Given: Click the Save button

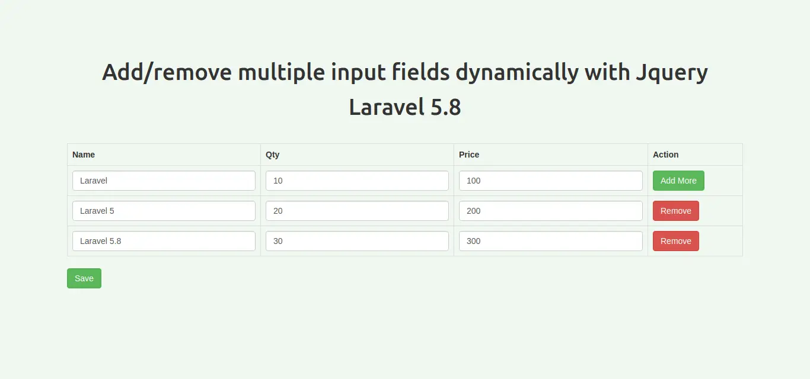Looking at the screenshot, I should (x=84, y=278).
